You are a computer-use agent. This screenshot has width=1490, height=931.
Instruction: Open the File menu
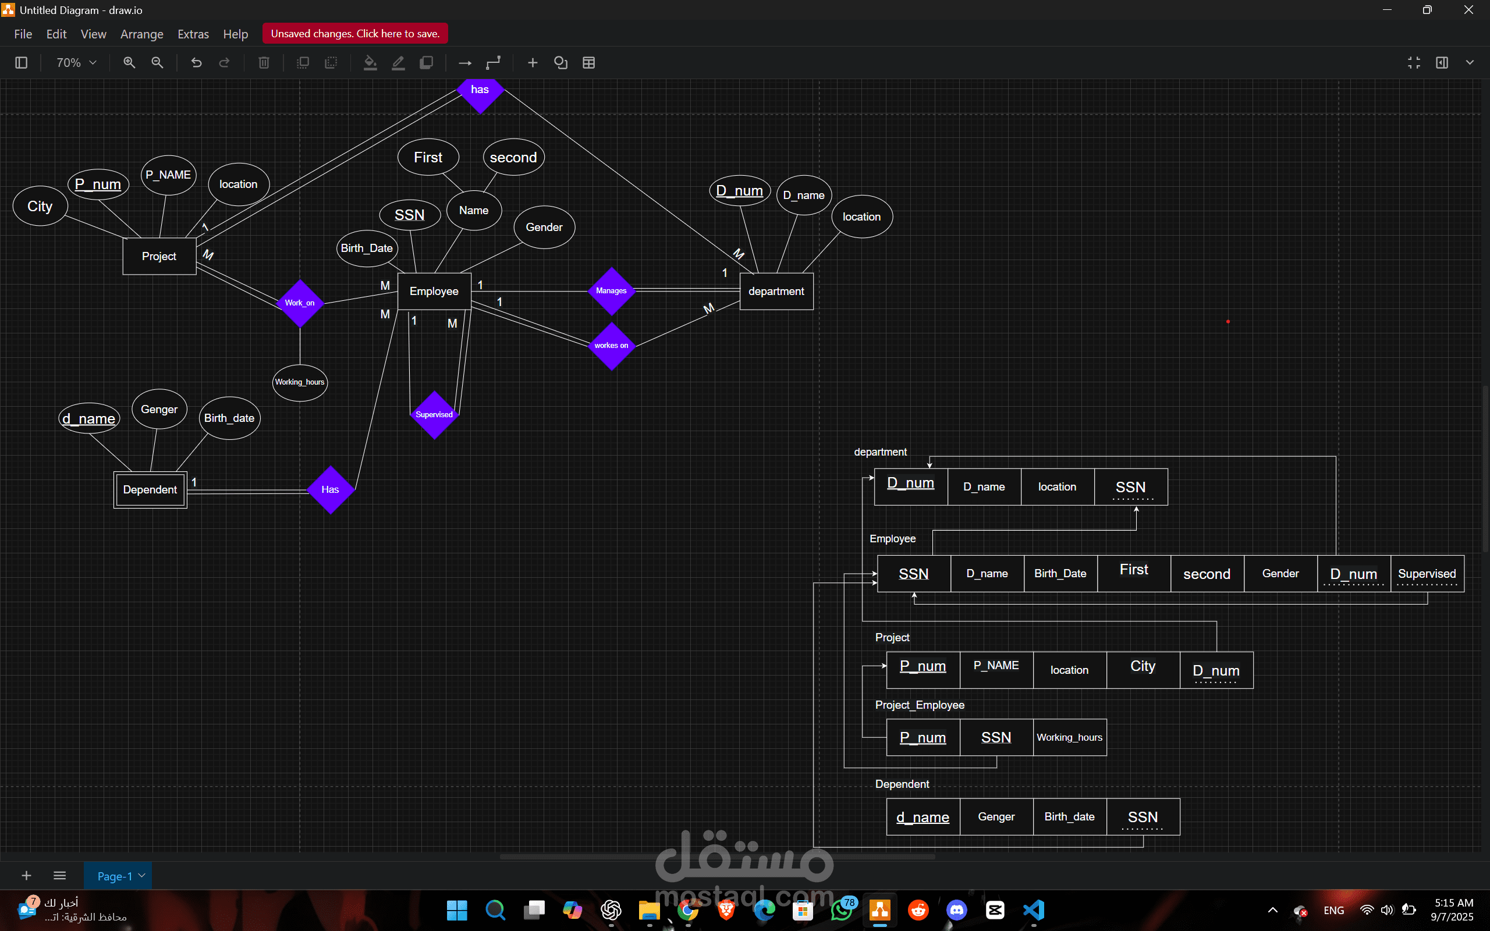pos(23,34)
